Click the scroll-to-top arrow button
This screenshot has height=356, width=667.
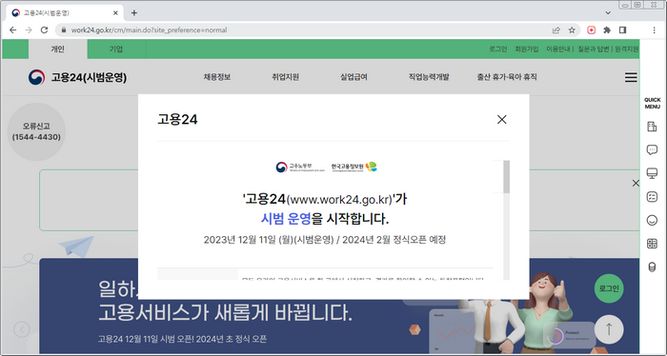tap(609, 329)
